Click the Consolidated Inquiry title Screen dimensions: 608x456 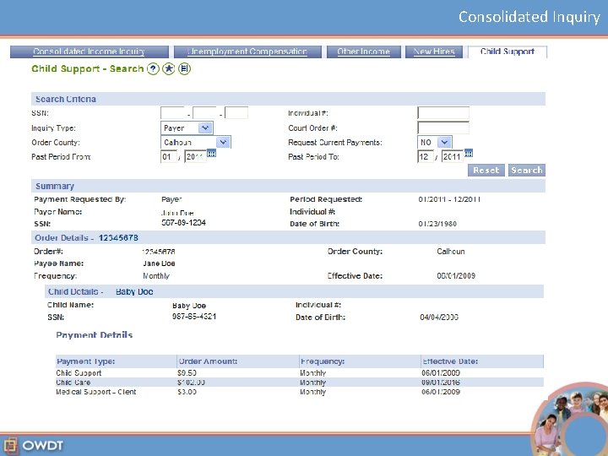point(529,17)
